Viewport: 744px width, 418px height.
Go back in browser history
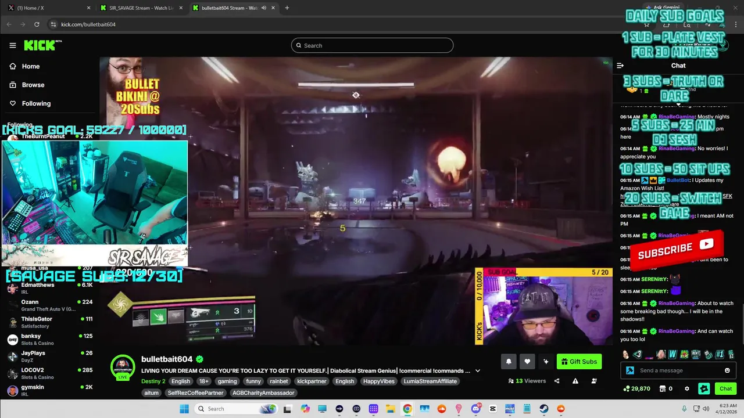pos(9,24)
